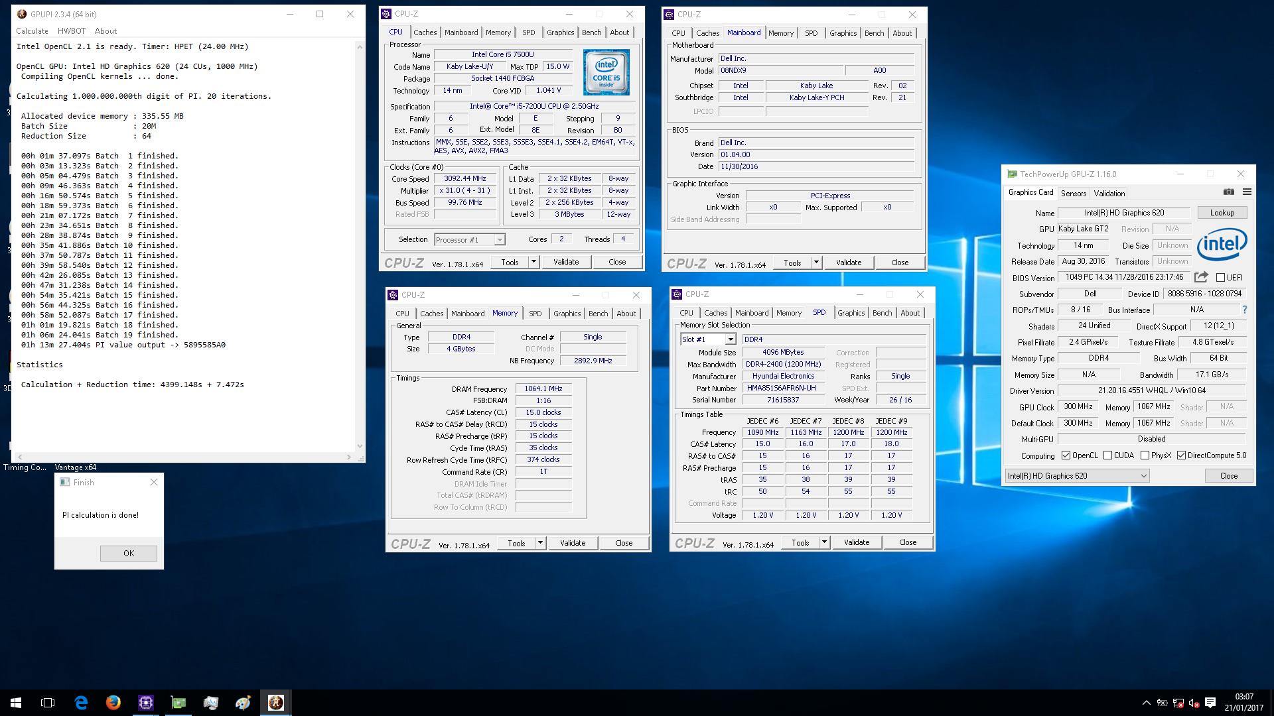
Task: Toggle the CUDA checkbox
Action: point(1107,455)
